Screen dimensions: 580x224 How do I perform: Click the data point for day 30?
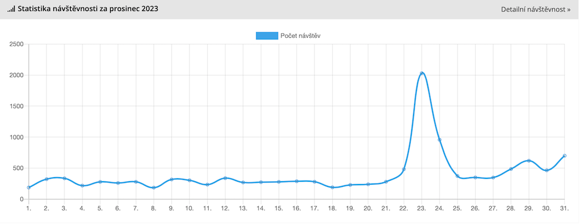(547, 170)
